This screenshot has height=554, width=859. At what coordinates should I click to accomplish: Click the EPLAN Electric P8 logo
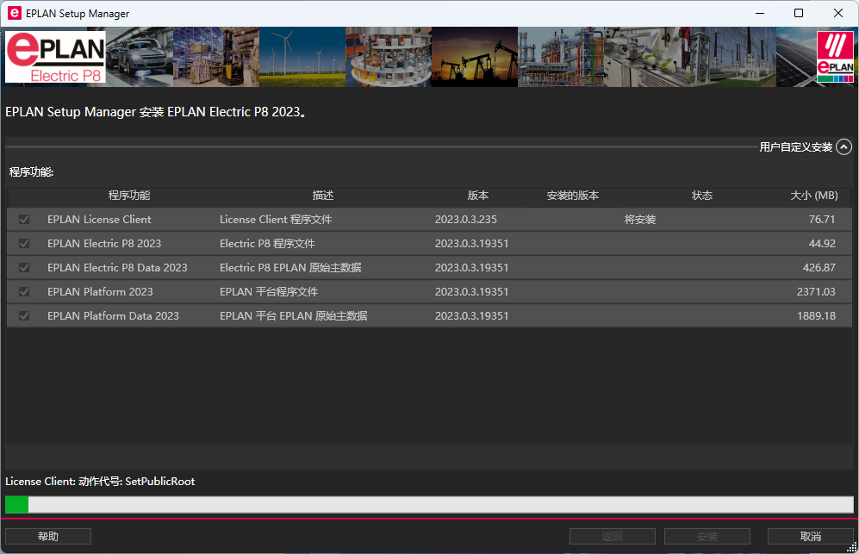[55, 57]
